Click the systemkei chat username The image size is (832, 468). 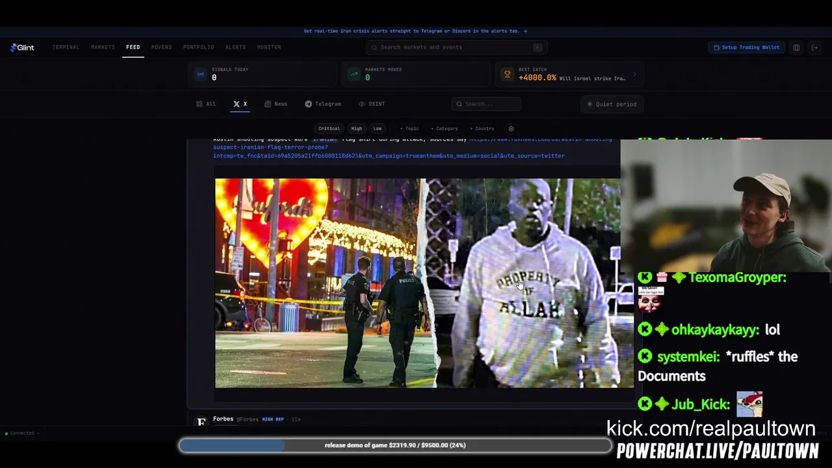tap(688, 357)
